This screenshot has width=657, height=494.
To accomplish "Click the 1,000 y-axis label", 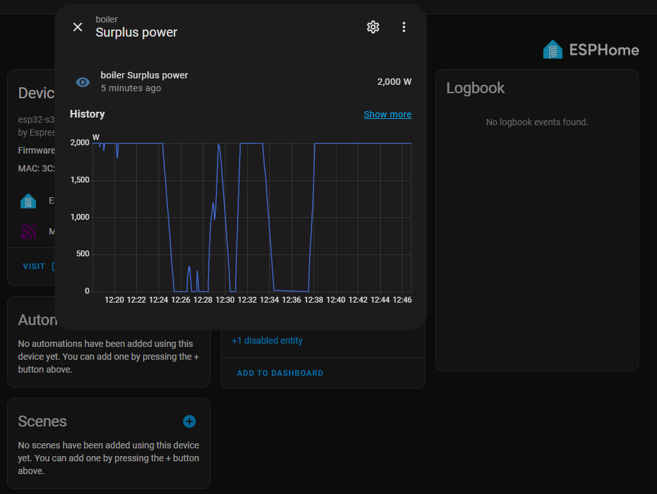I will click(80, 217).
